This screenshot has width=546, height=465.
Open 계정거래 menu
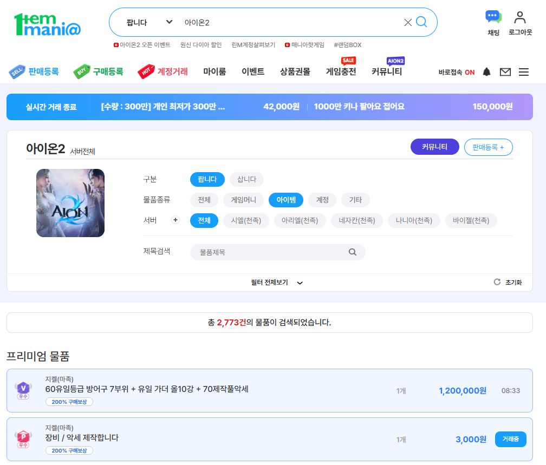[172, 71]
